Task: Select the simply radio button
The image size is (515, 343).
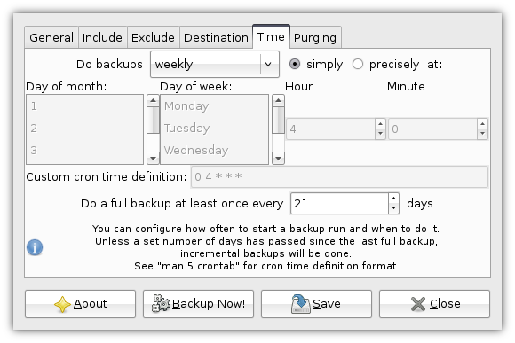Action: 295,64
